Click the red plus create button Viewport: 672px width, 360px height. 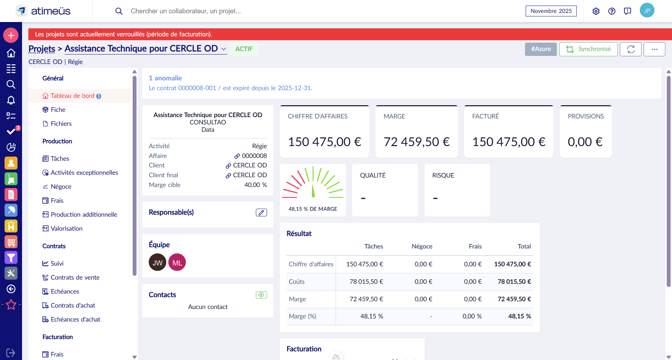[x=11, y=35]
